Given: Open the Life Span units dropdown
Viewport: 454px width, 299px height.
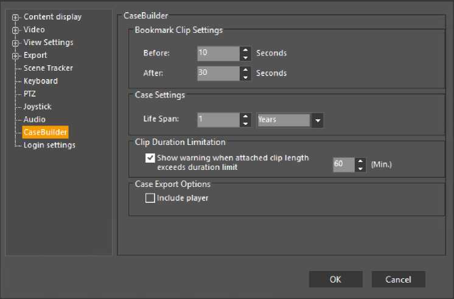Looking at the screenshot, I should tap(317, 120).
